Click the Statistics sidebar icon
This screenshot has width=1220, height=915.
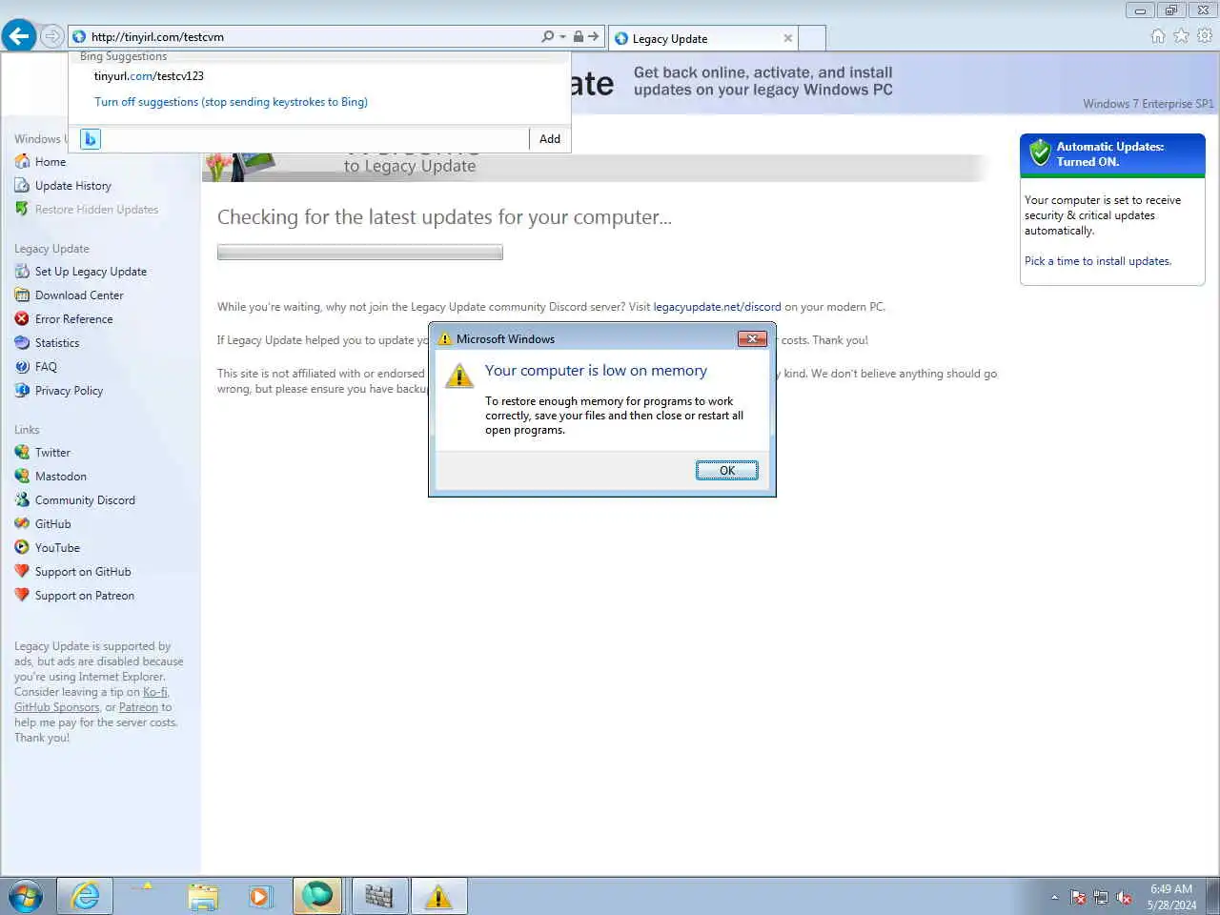(x=23, y=342)
